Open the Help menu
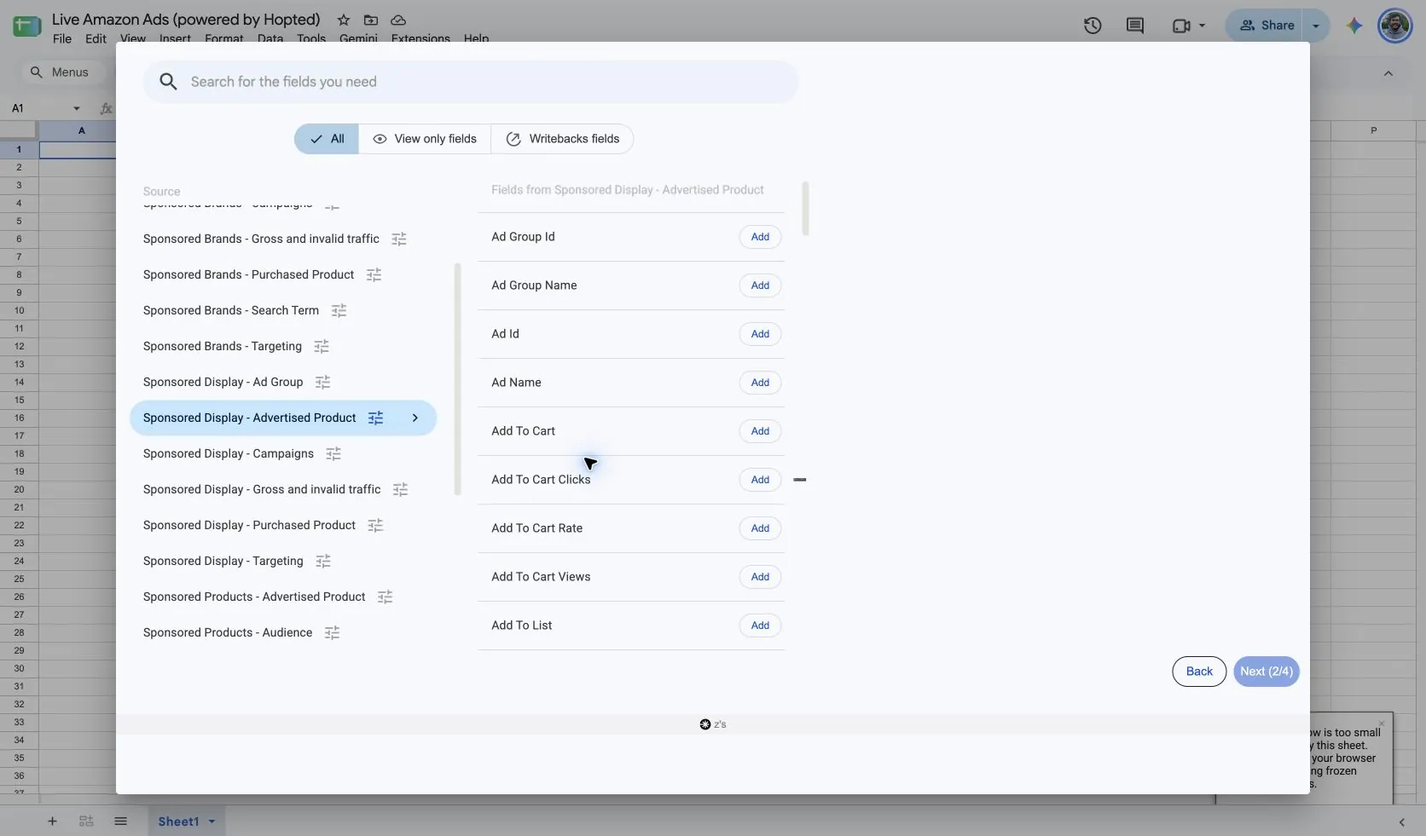 [x=476, y=38]
